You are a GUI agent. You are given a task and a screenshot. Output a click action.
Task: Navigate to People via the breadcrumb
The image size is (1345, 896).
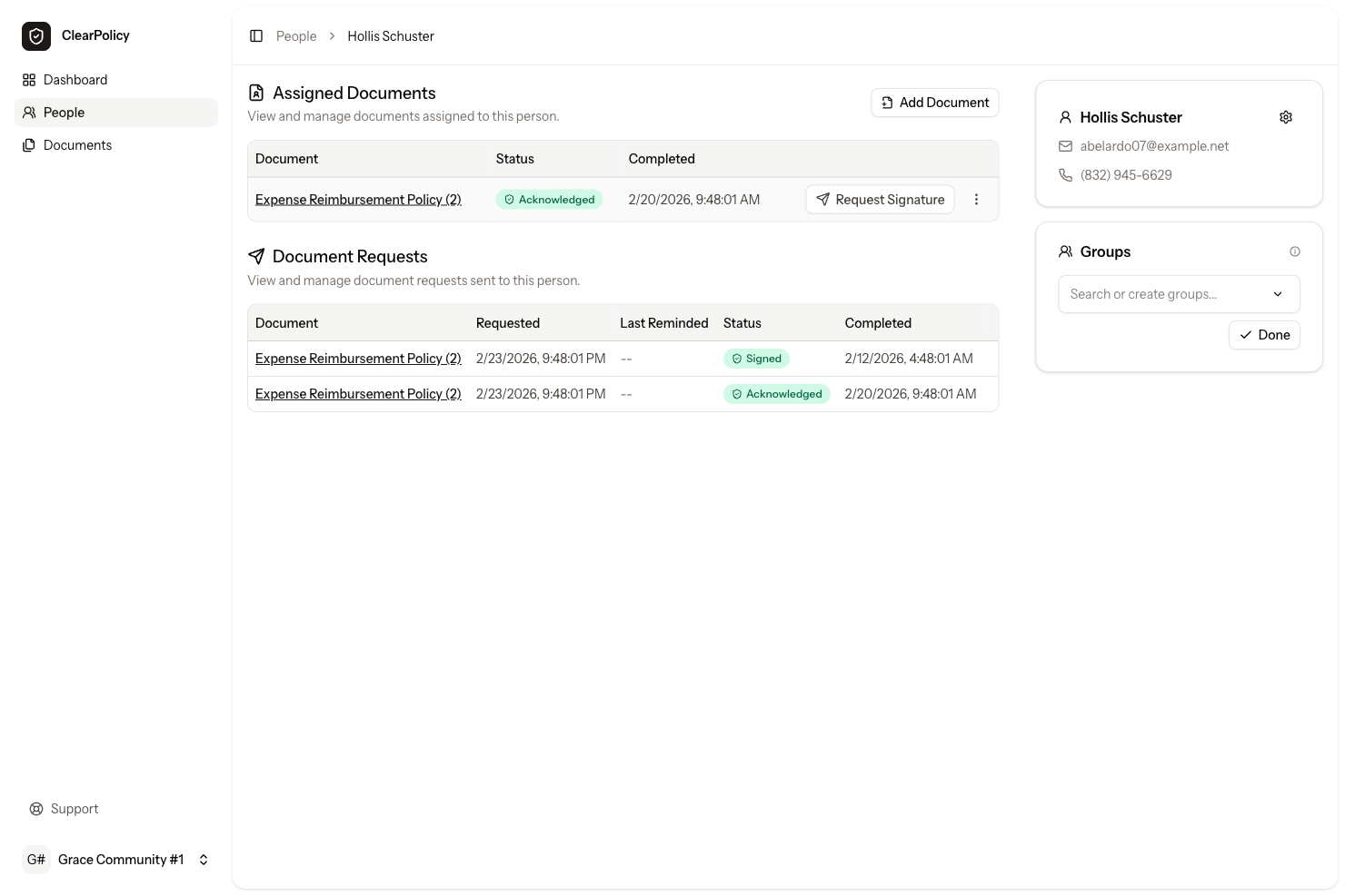tap(295, 35)
